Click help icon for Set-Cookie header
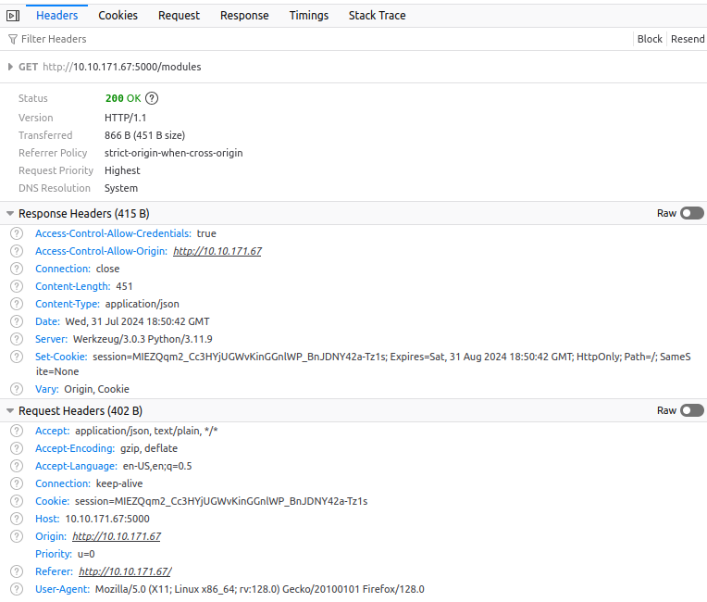This screenshot has width=707, height=602. [x=17, y=357]
